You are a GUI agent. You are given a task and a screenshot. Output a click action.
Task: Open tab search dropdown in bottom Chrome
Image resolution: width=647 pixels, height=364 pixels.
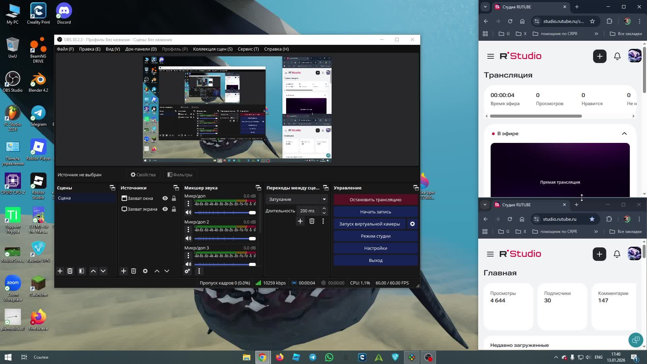click(485, 205)
